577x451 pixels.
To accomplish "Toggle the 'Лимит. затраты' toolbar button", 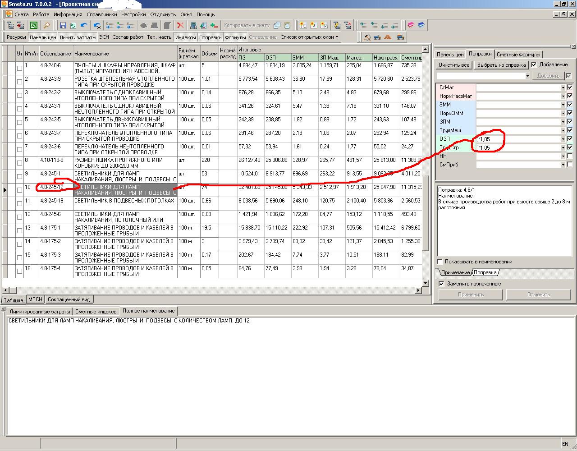I will click(x=78, y=37).
